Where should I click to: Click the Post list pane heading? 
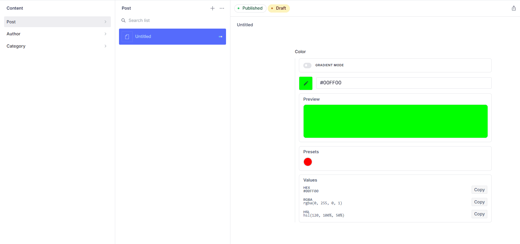pos(126,8)
